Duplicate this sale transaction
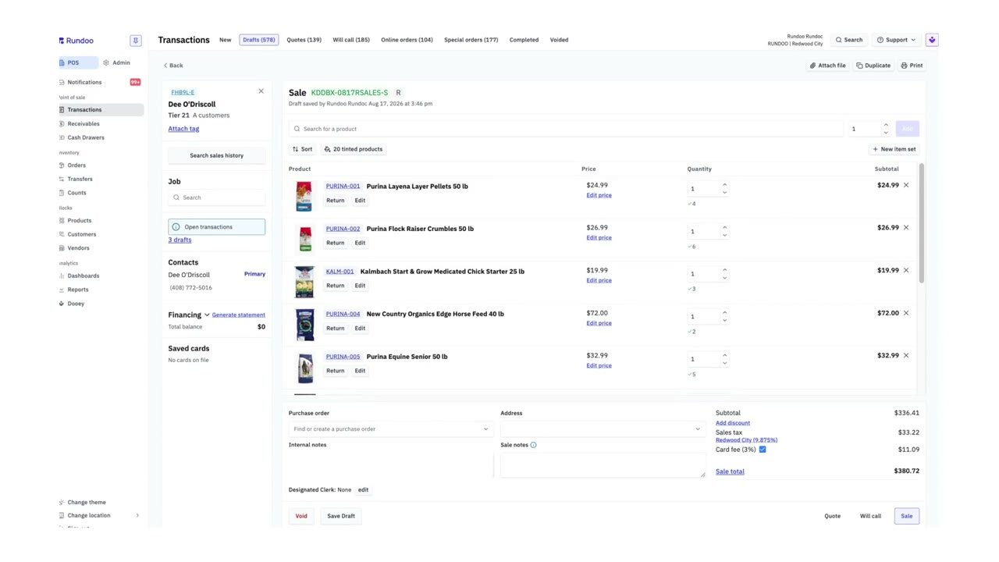Image resolution: width=999 pixels, height=562 pixels. [873, 66]
